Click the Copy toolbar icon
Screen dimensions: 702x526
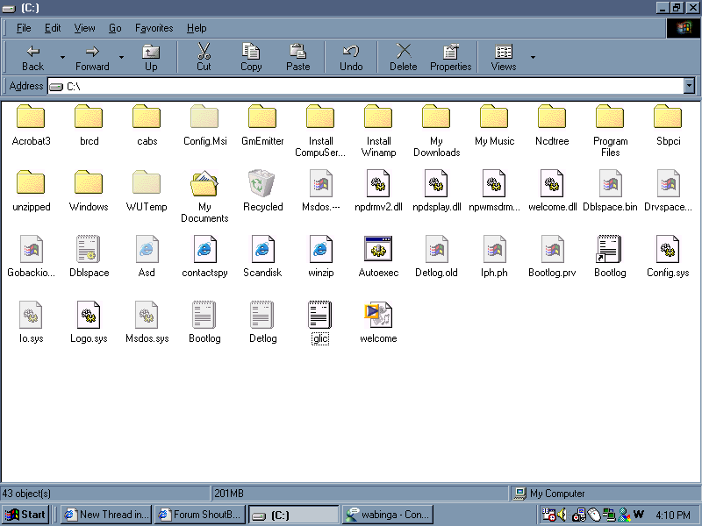click(x=251, y=57)
